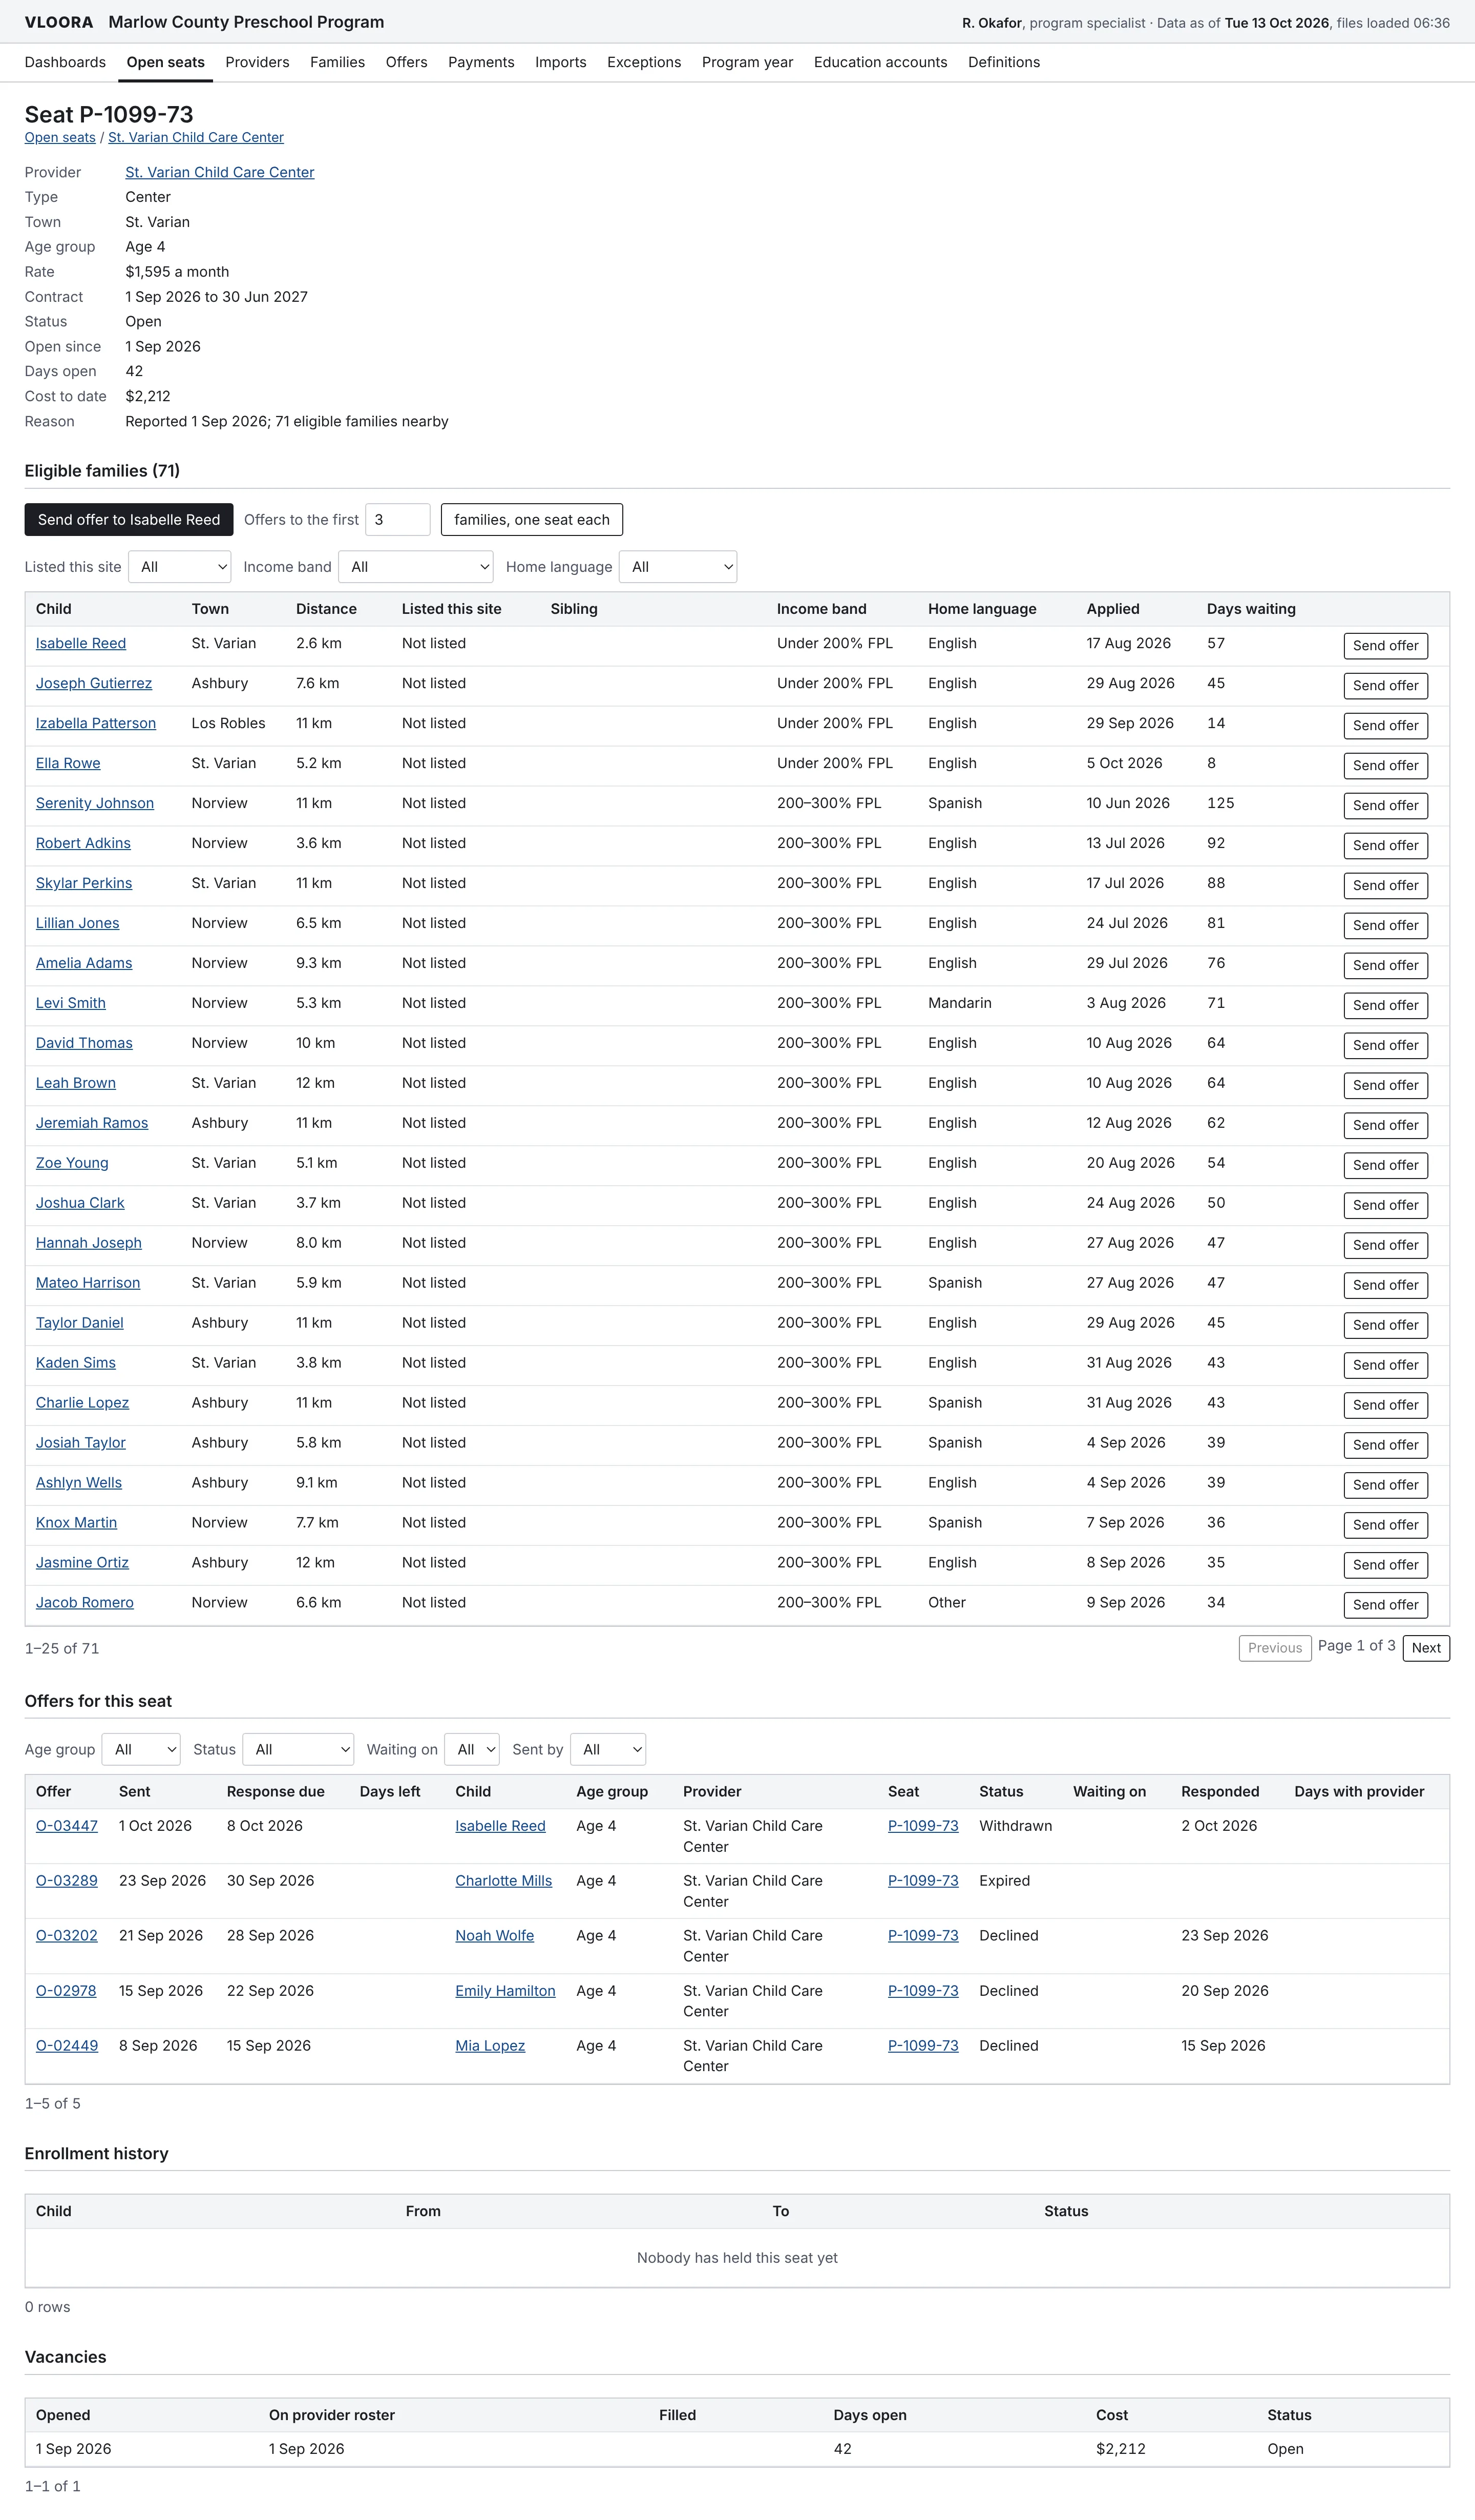Click the 'Withdrawn' status cell
Screen dimensions: 1475x2520
click(x=1015, y=1826)
